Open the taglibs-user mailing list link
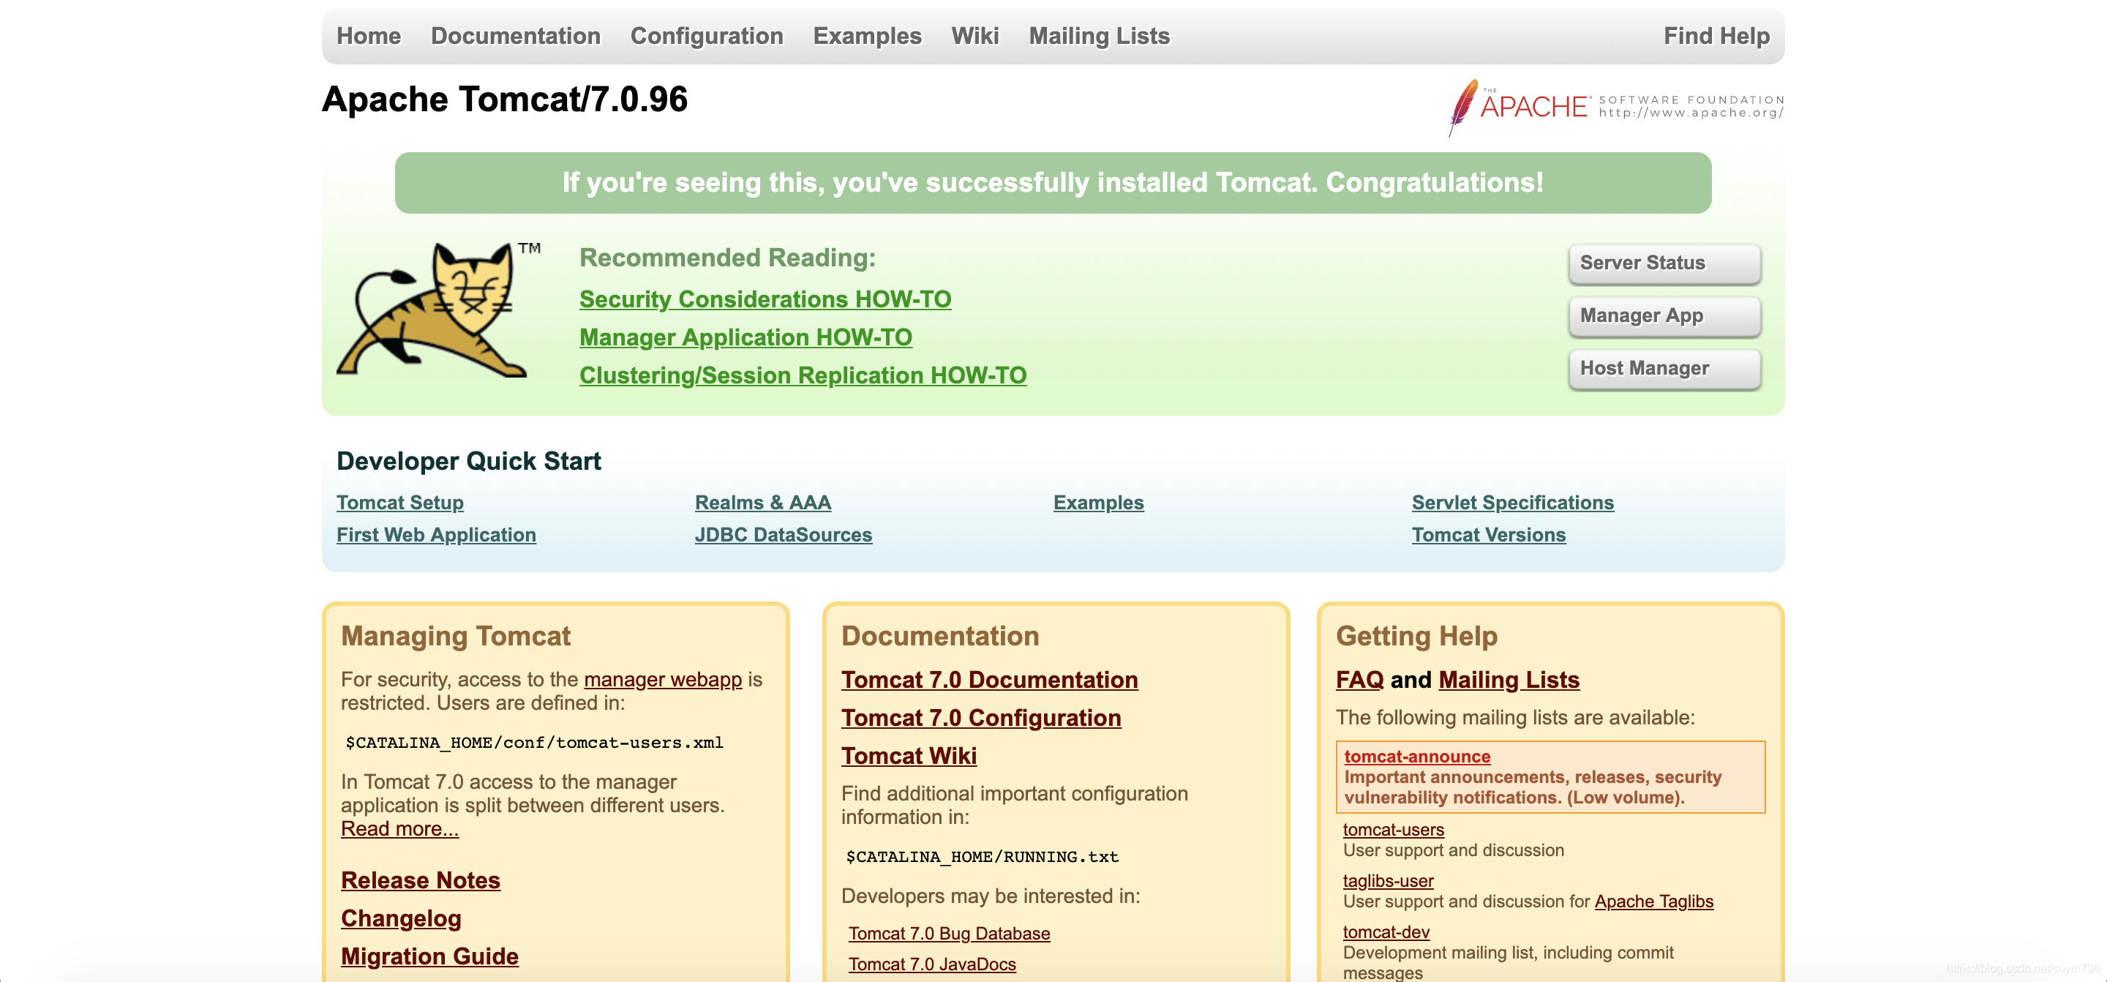 pos(1388,881)
